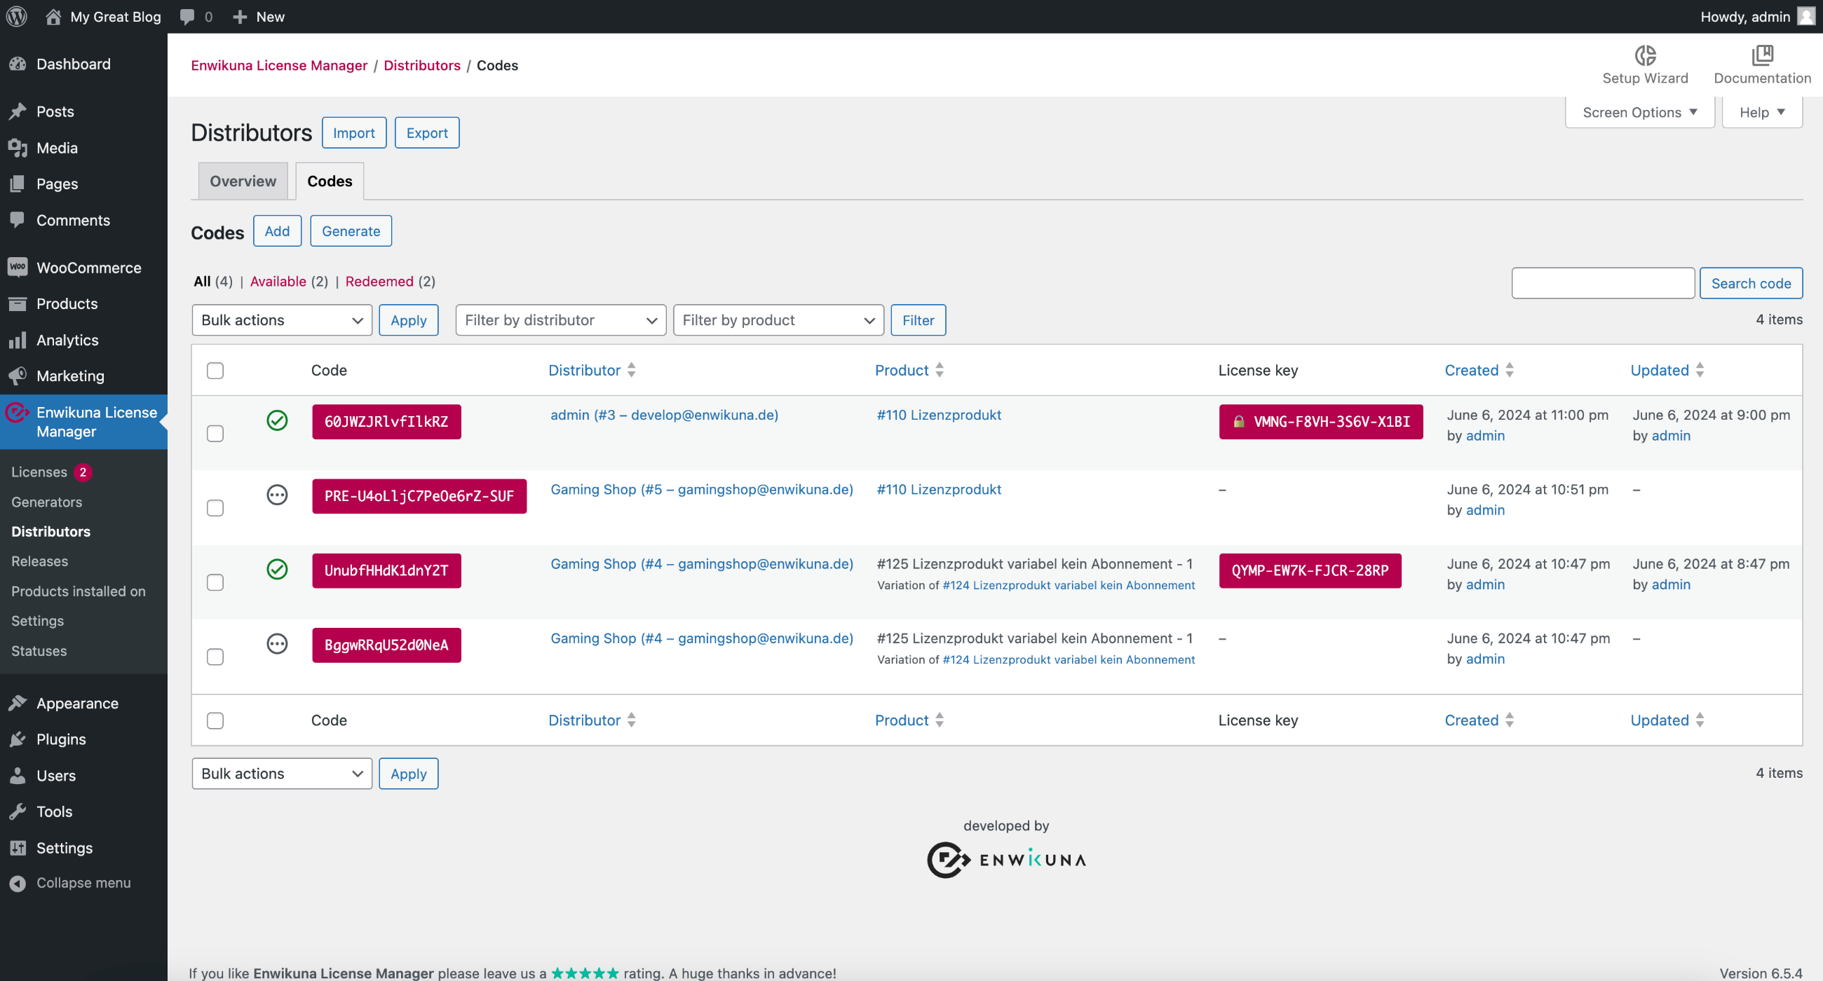Screen dimensions: 1823x981
Task: Click the WooCommerce icon in sidebar
Action: (x=18, y=268)
